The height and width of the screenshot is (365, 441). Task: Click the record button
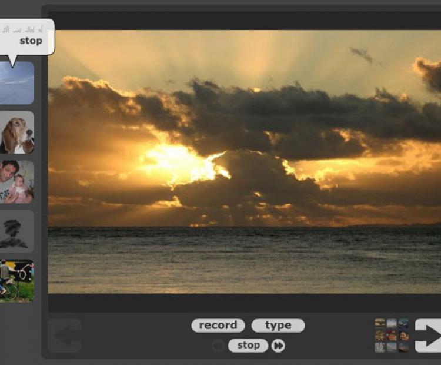[218, 326]
